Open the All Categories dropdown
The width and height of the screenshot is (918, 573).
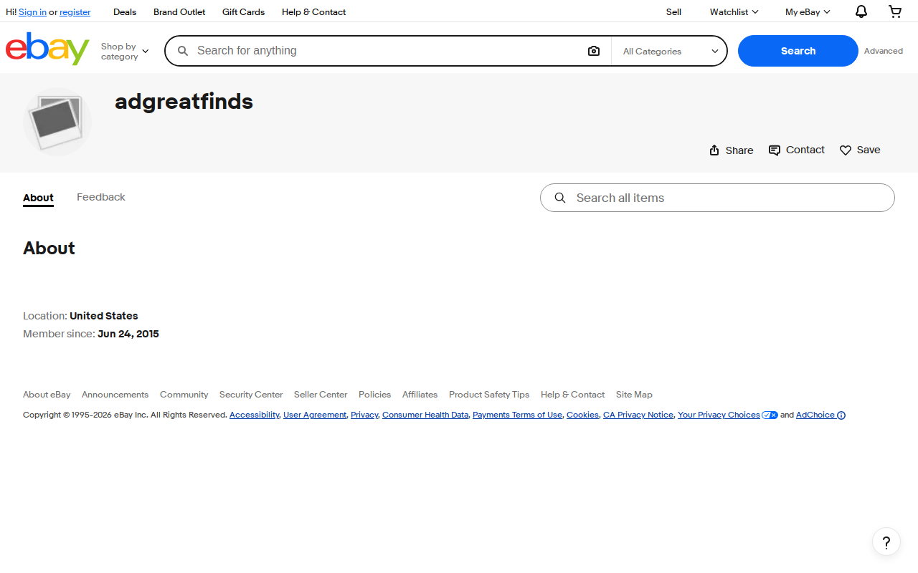[670, 51]
